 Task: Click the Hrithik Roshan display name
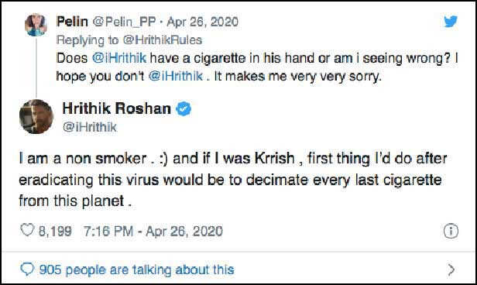(116, 108)
